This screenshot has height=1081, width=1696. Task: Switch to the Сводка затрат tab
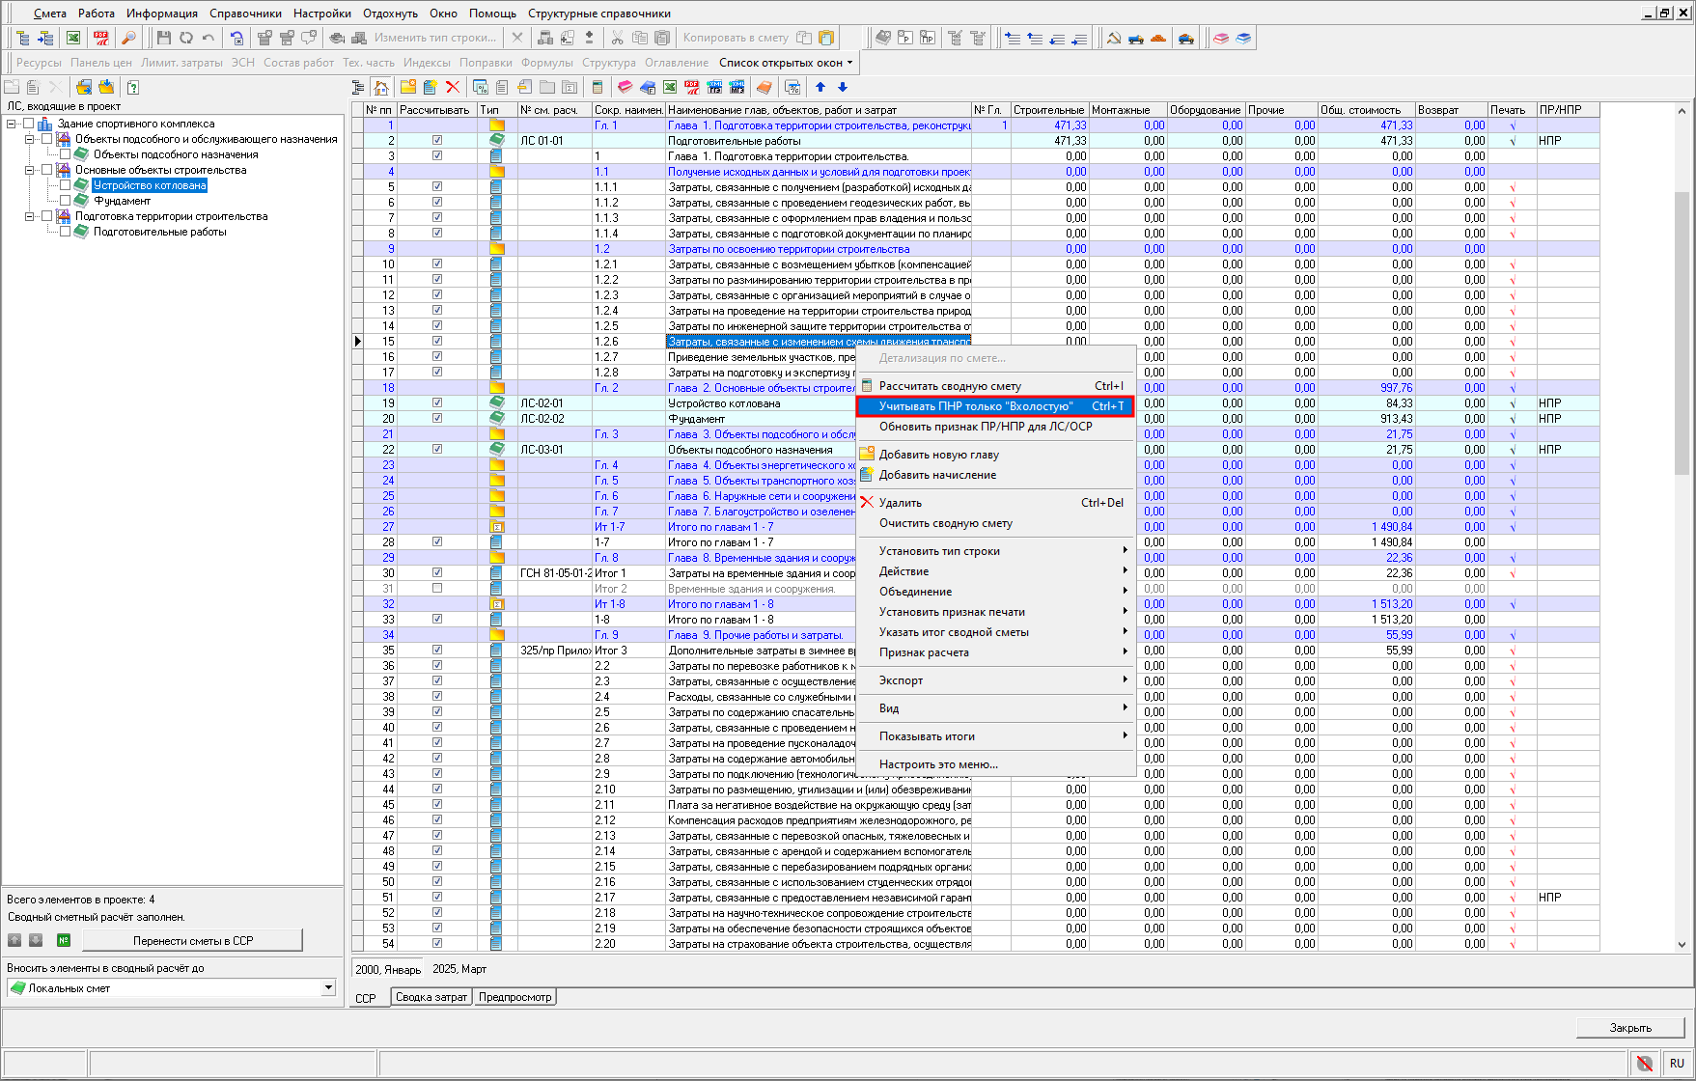click(x=431, y=997)
